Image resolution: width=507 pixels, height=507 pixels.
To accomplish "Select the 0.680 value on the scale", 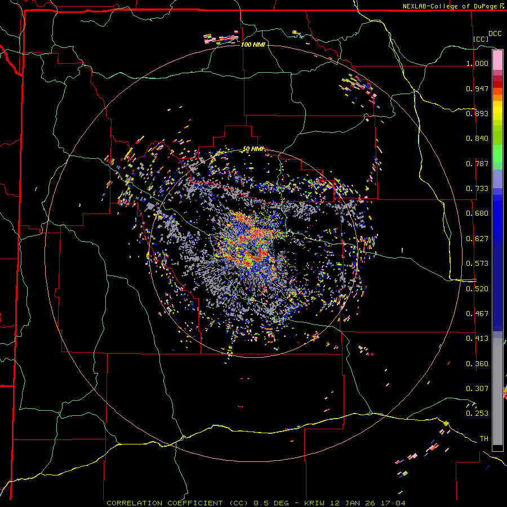I will pos(477,214).
